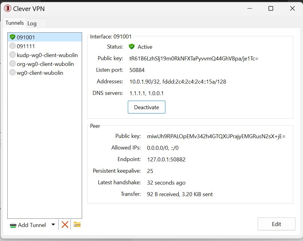The image size is (303, 241).
Task: Click the interface public key value
Action: click(x=194, y=58)
